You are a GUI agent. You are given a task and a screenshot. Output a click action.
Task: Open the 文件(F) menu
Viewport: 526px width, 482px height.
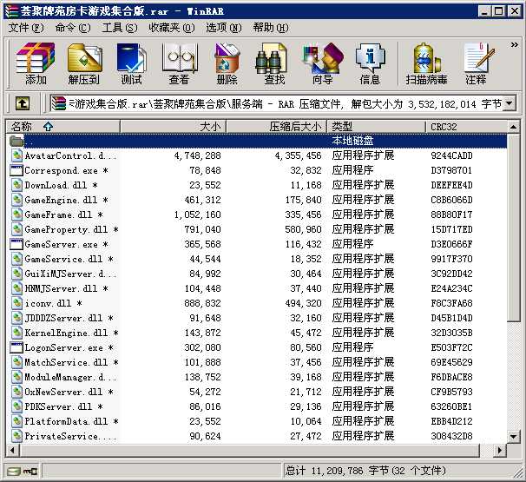[x=26, y=28]
